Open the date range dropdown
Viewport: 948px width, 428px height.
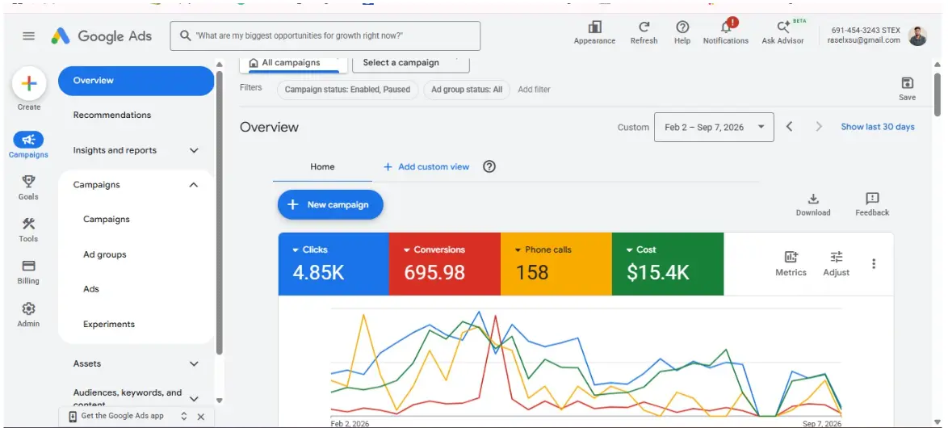coord(713,127)
